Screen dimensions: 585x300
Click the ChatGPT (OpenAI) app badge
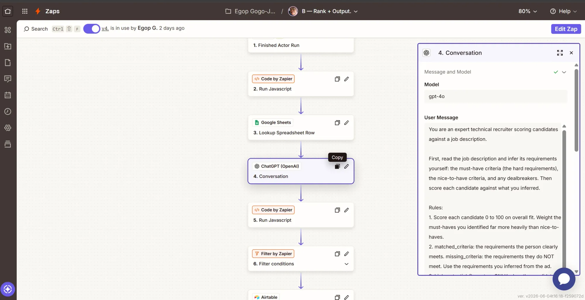pos(277,166)
